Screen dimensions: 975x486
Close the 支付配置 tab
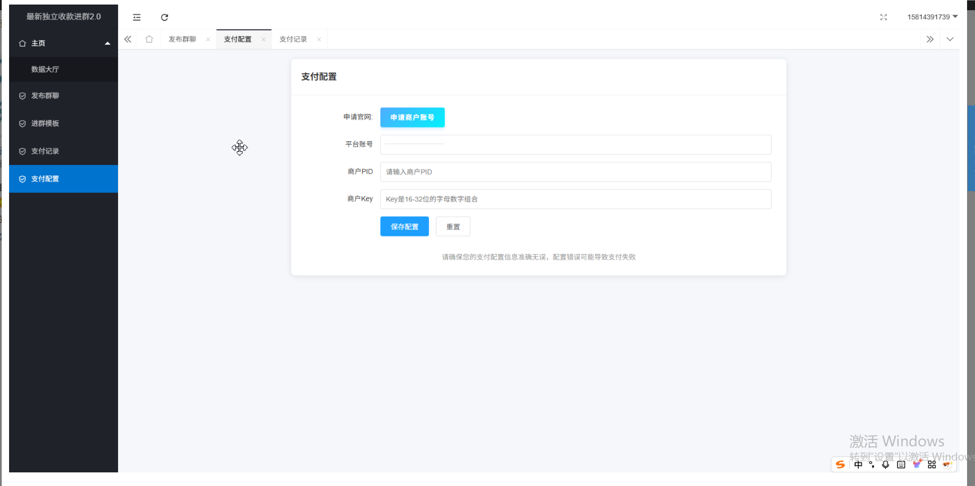pyautogui.click(x=263, y=39)
